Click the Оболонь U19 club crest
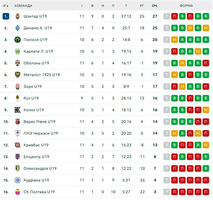This screenshot has height=200, width=213. [x=18, y=63]
